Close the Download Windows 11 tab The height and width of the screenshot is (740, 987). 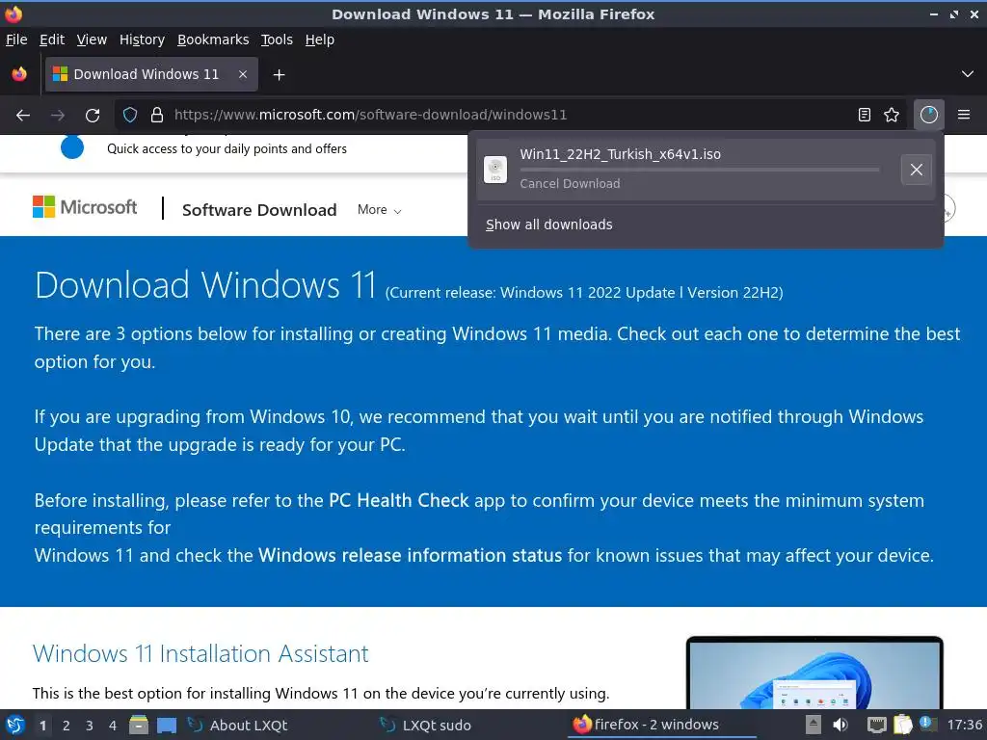pos(242,74)
